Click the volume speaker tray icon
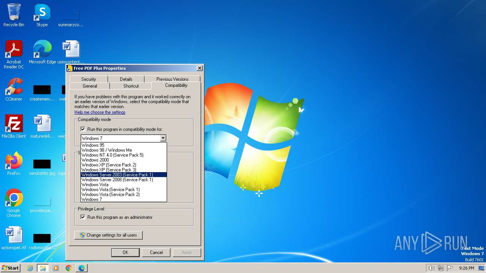Viewport: 486px width, 273px height. tap(431, 268)
